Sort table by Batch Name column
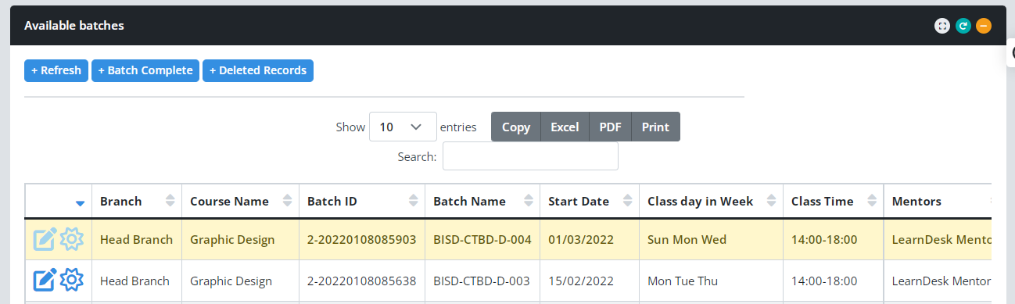 click(x=482, y=202)
